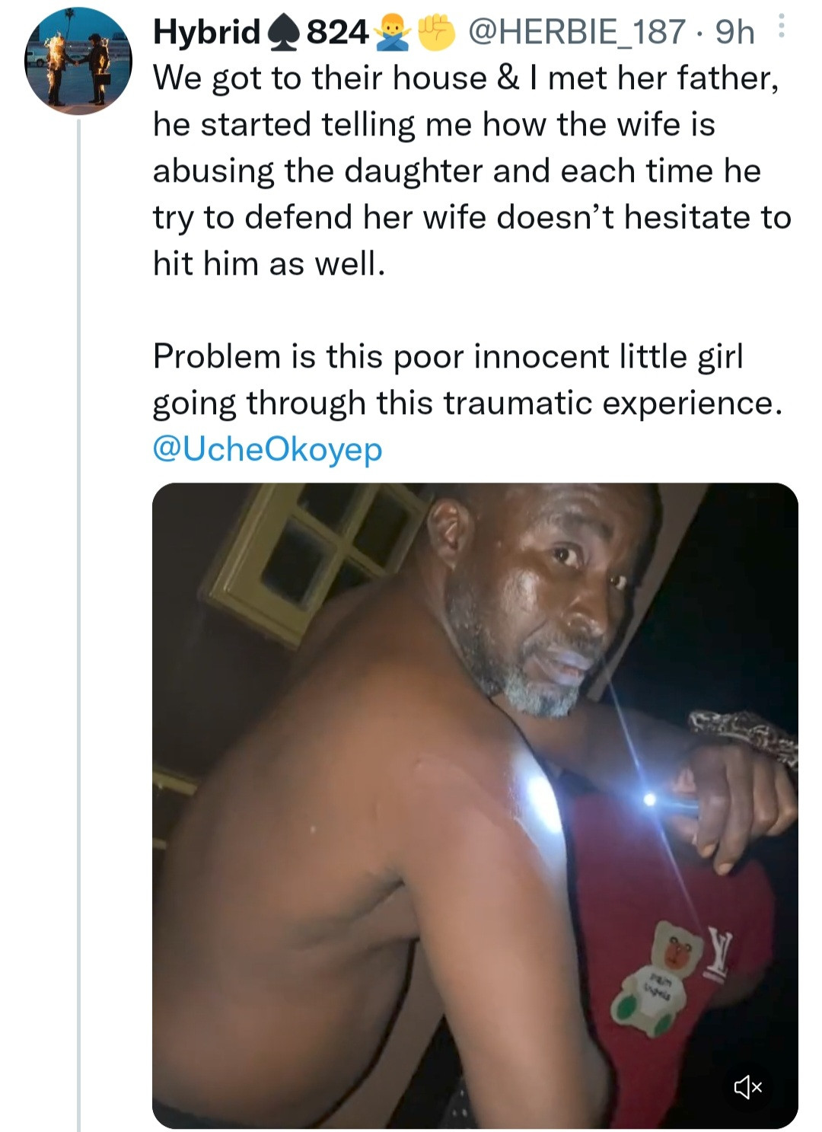Click the spade emoji in the display name
The height and width of the screenshot is (1132, 822).
(282, 33)
